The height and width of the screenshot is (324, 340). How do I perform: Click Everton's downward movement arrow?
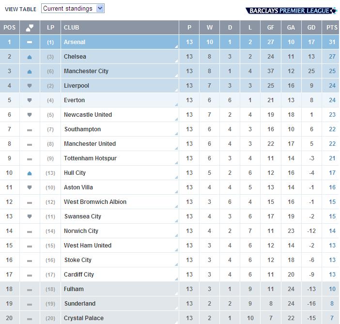pos(30,100)
